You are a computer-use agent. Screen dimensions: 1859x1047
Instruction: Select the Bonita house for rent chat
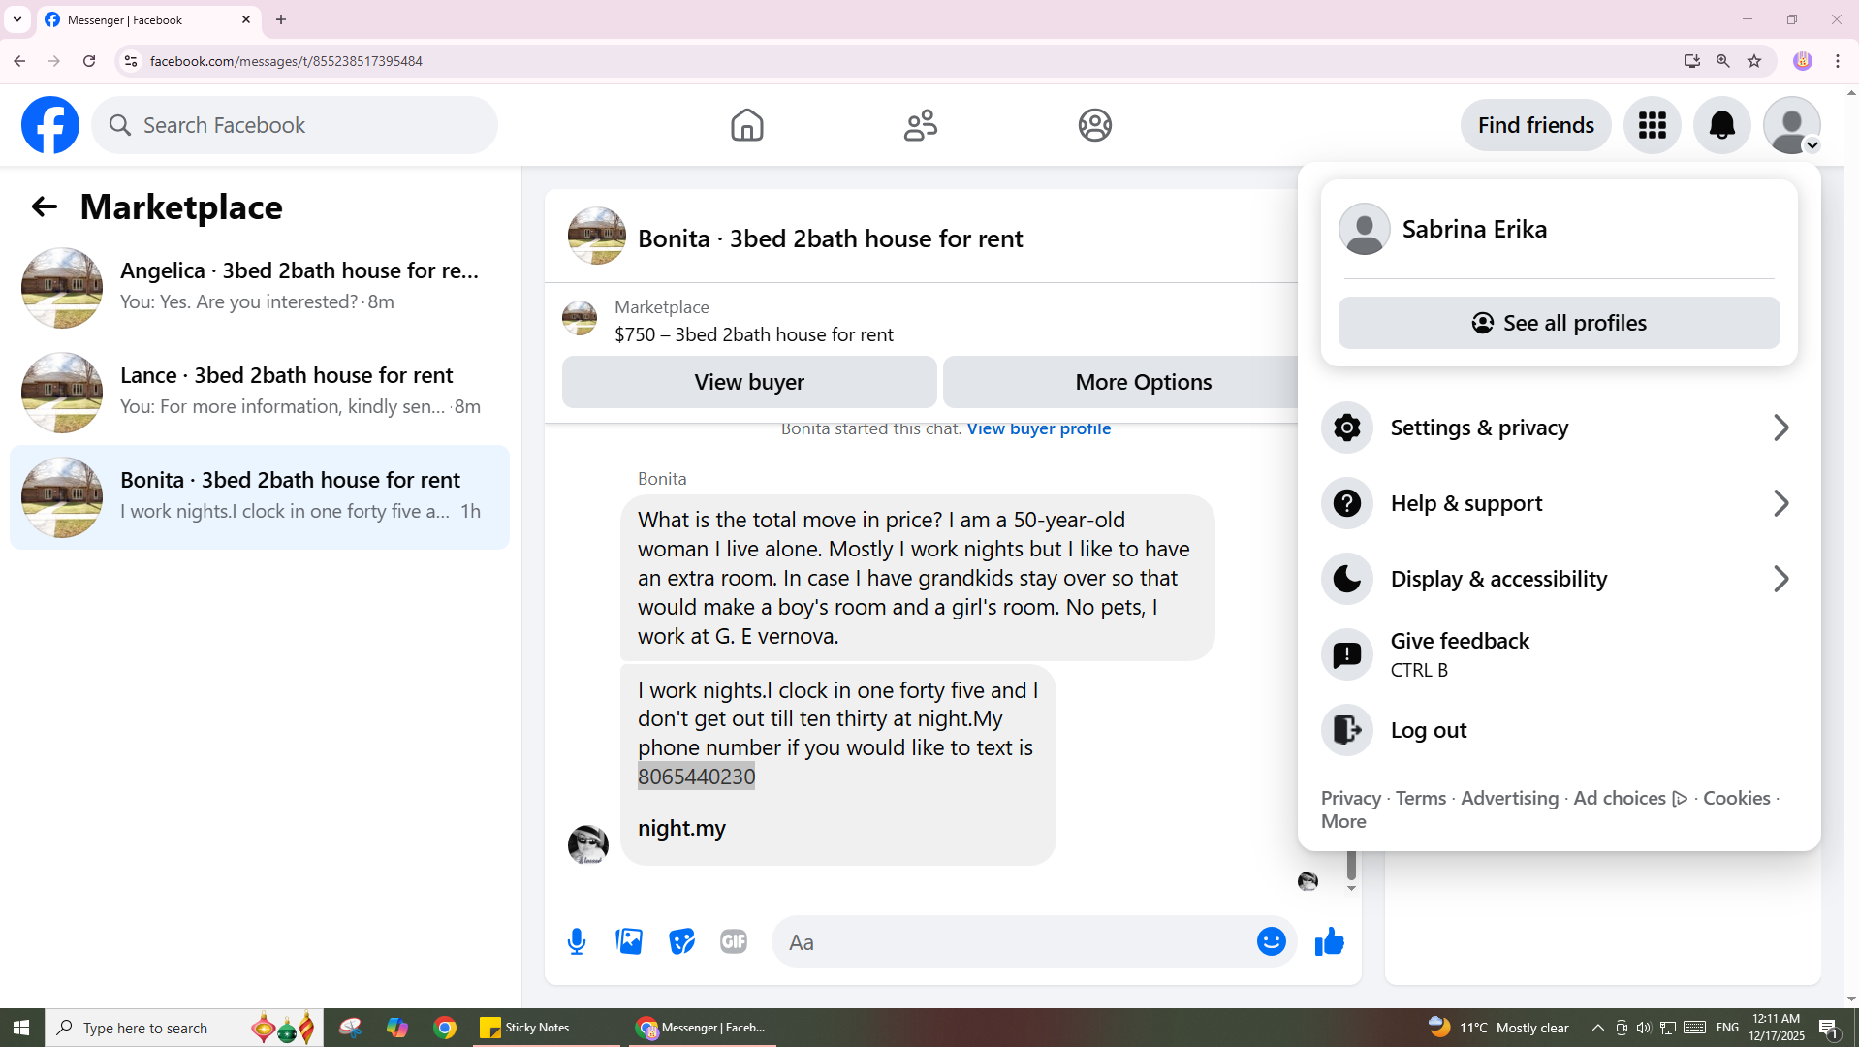pyautogui.click(x=260, y=497)
